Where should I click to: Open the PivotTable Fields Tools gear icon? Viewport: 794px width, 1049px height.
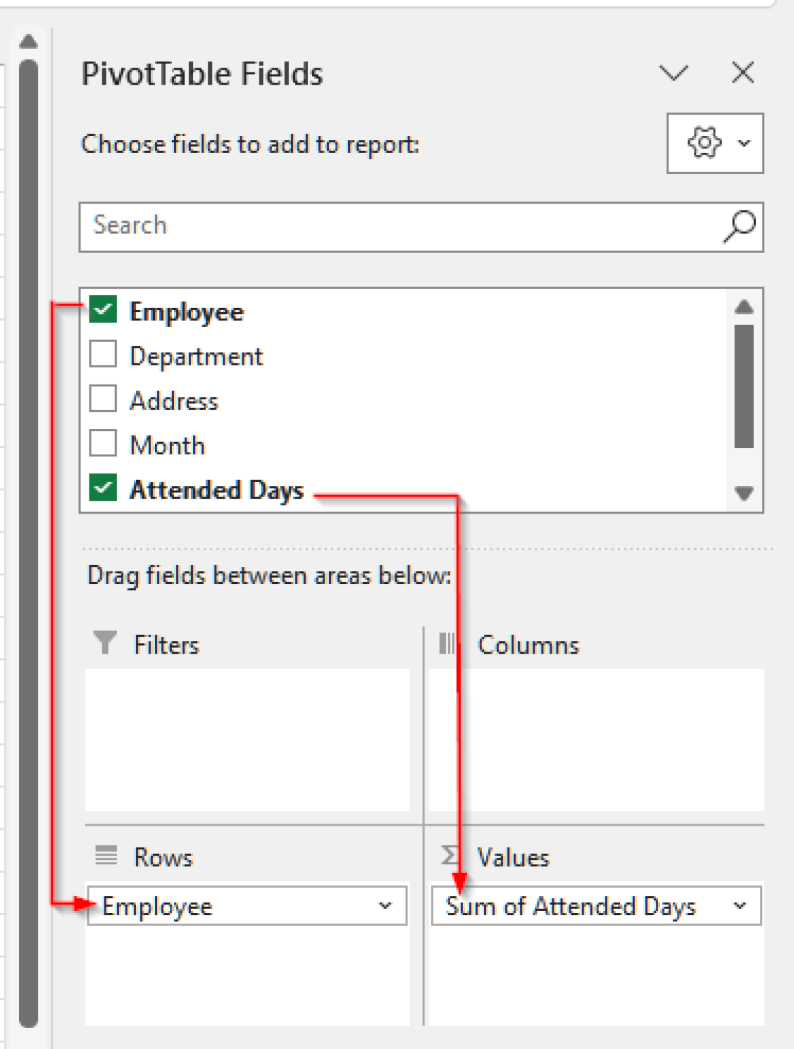[x=703, y=143]
